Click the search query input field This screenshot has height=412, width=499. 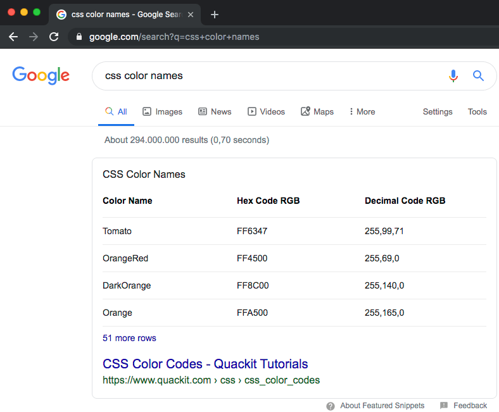point(266,76)
